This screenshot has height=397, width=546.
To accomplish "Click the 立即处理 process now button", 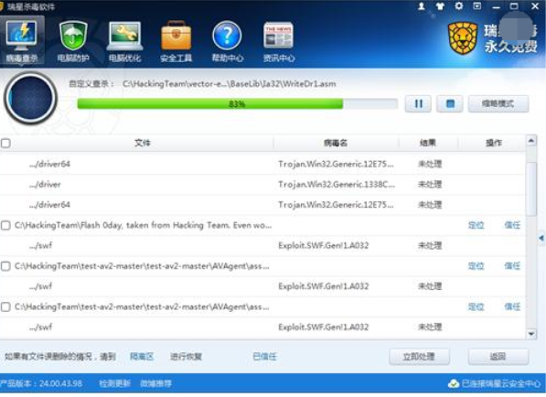I will tap(419, 357).
